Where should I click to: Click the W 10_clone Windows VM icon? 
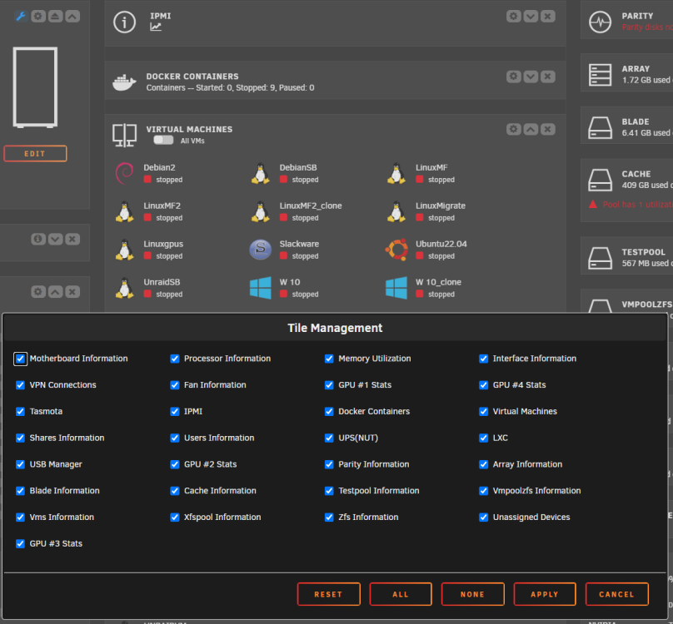[x=396, y=288]
